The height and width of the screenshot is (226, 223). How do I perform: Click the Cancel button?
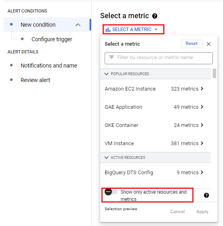coord(177,211)
